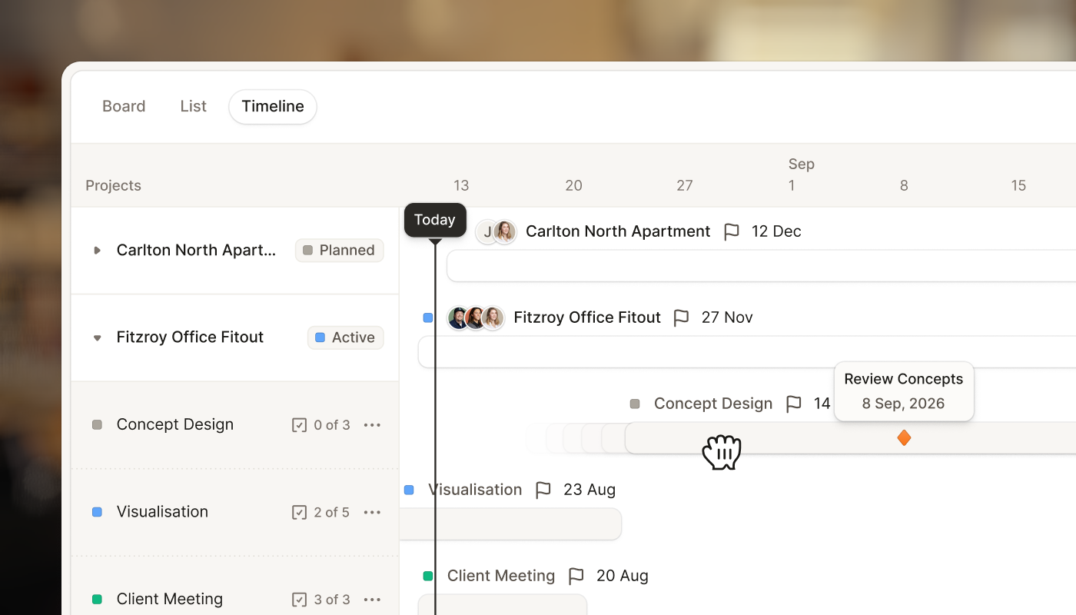This screenshot has width=1076, height=615.
Task: Switch to the Board tab
Action: click(x=124, y=106)
